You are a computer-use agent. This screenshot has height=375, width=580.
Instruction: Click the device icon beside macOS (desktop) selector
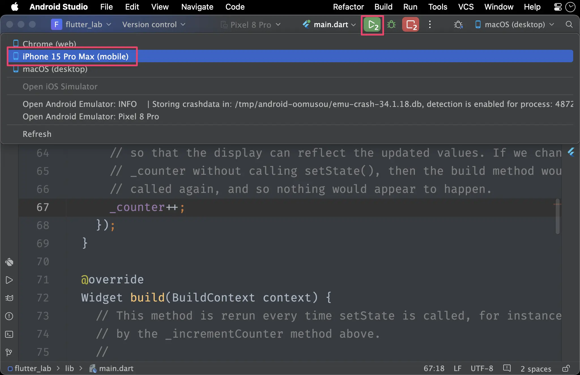click(478, 25)
